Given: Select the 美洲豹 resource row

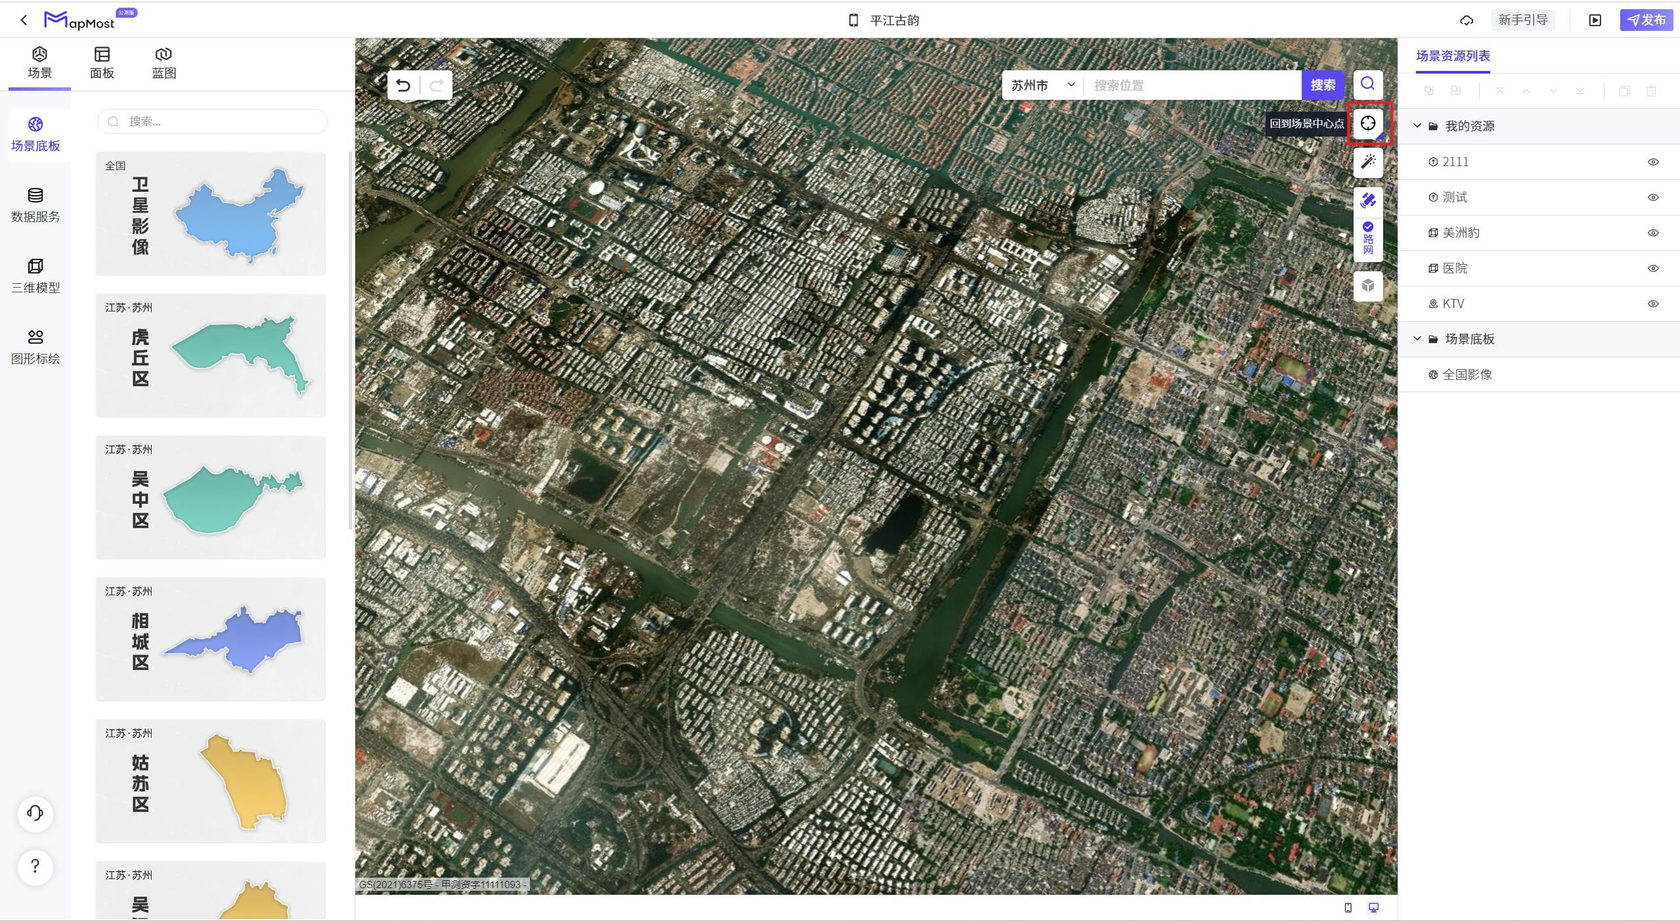Looking at the screenshot, I should 1539,233.
